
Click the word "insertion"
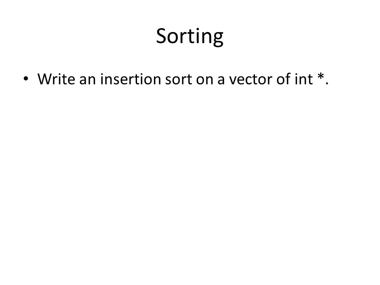[131, 79]
